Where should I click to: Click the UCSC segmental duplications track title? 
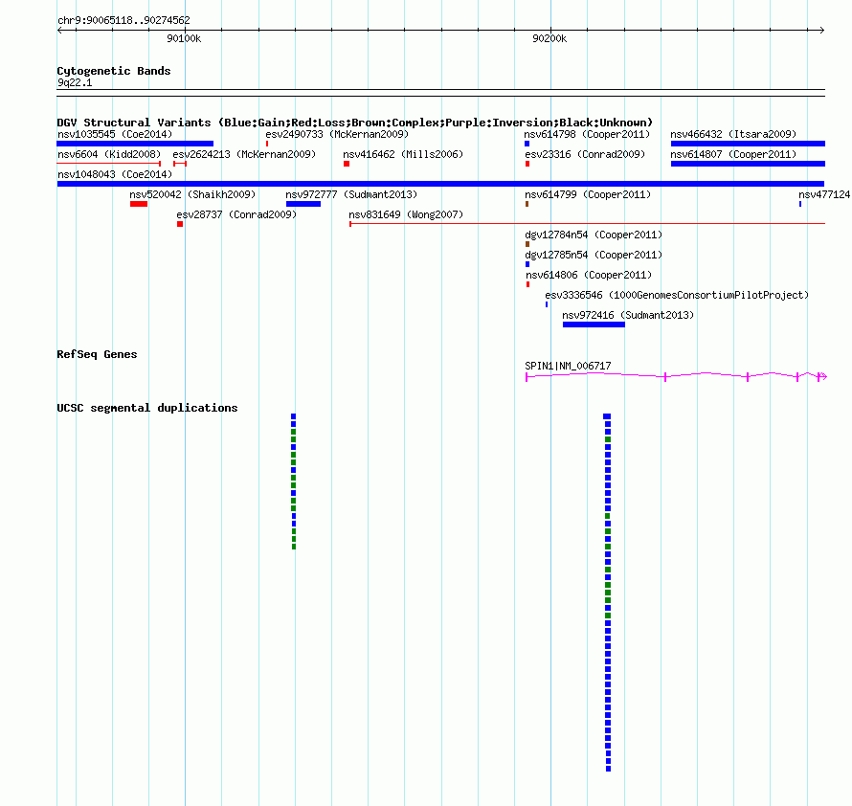click(147, 408)
